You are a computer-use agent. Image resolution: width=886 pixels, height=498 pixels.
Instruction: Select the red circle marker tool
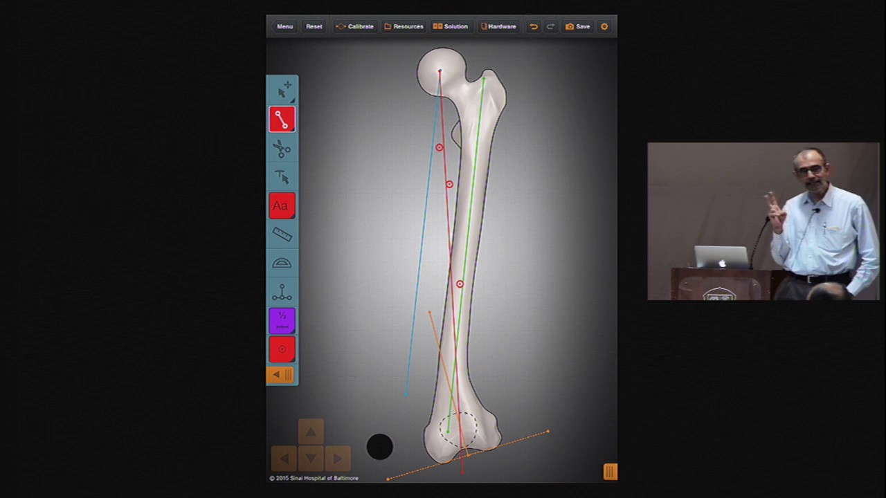(282, 349)
